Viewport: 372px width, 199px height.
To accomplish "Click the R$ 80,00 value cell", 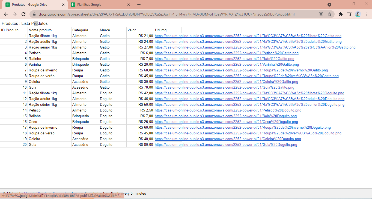I will click(140, 144).
